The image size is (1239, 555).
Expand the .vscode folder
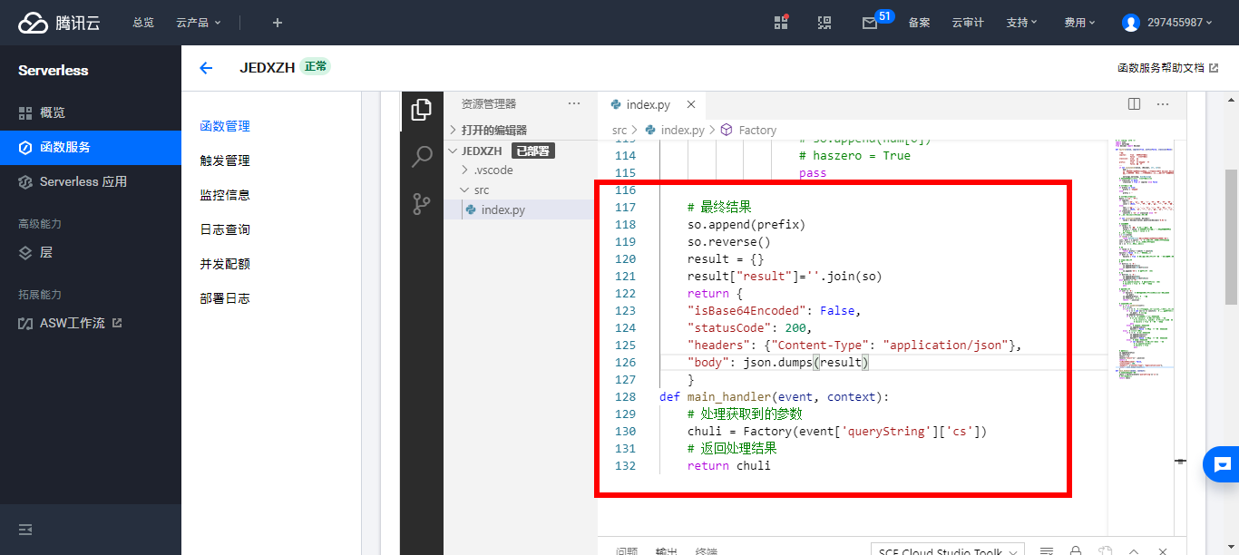521,170
